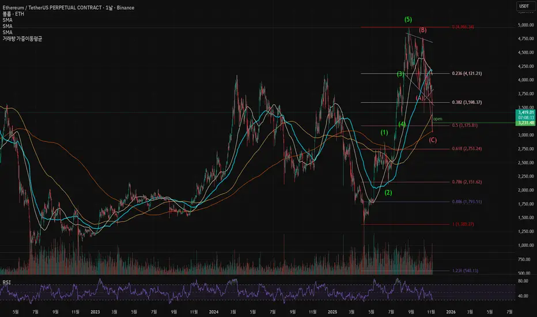Select the 볼륨 · ETH indicator legend
537x317 pixels.
click(x=13, y=14)
